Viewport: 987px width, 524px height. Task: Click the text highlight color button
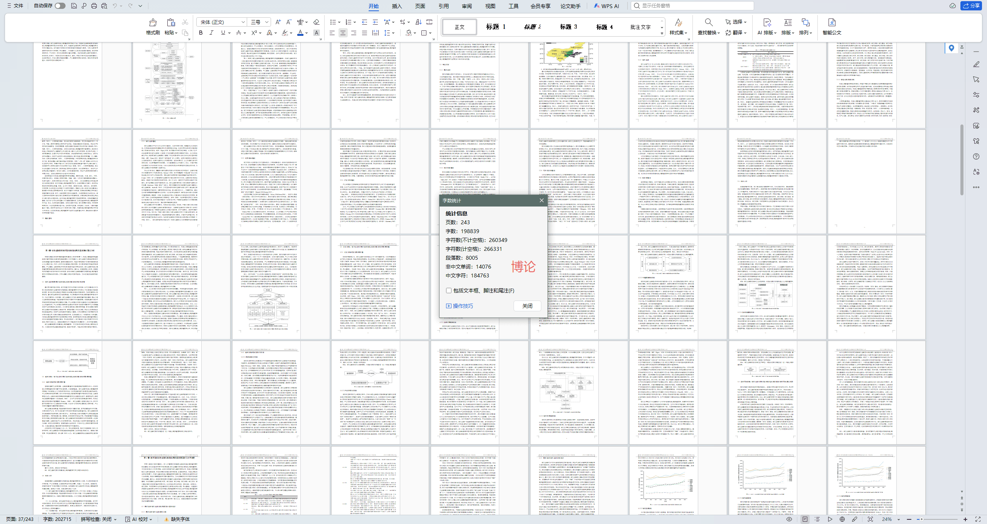click(285, 33)
